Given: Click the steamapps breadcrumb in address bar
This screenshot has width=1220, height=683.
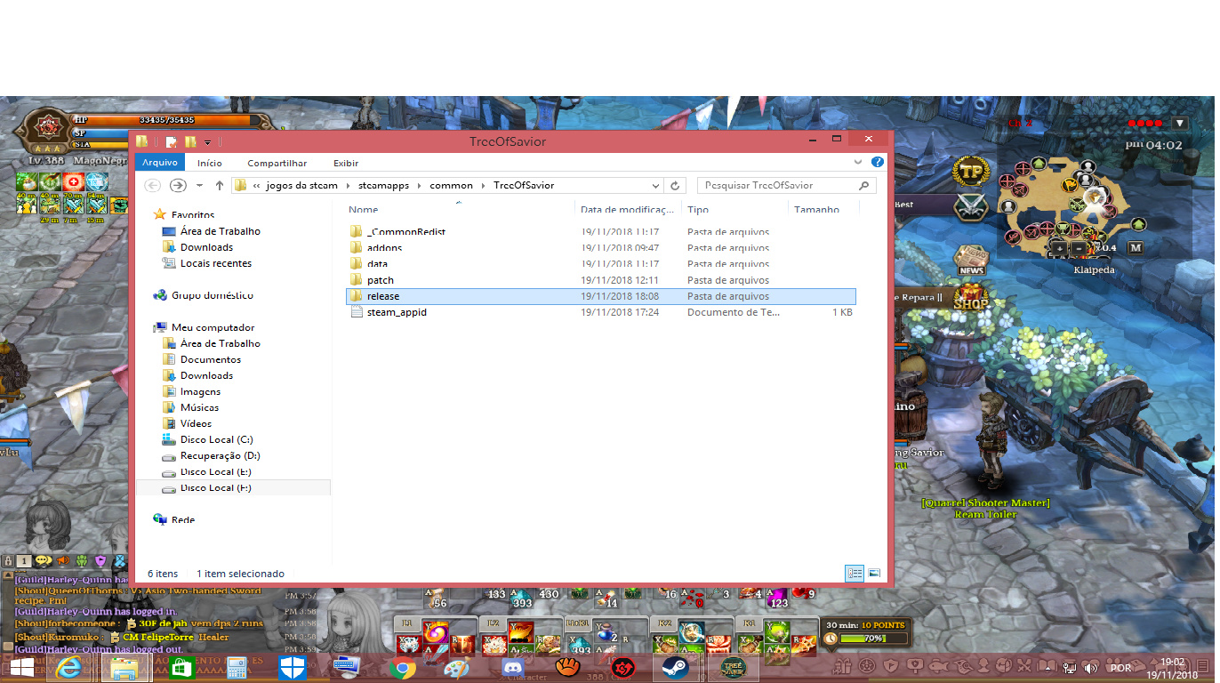Looking at the screenshot, I should pyautogui.click(x=383, y=186).
